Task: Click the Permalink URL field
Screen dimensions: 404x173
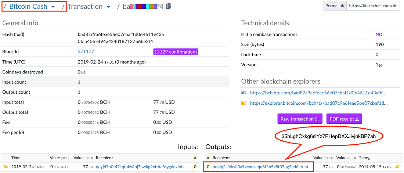Action: coord(373,6)
